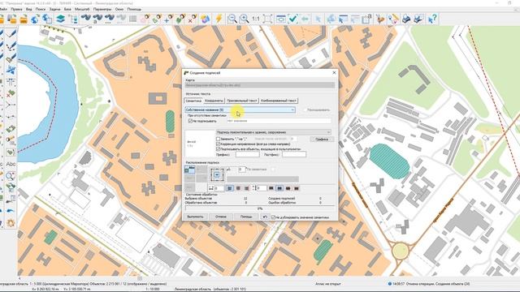Open the Файл menu
This screenshot has height=292, width=520.
tap(3, 9)
